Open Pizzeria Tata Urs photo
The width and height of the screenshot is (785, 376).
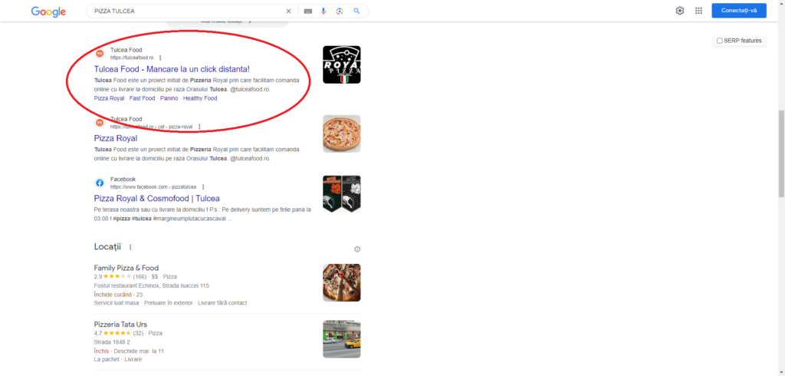coord(341,339)
